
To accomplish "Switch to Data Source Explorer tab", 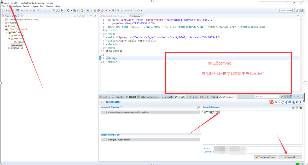I will [x=149, y=97].
